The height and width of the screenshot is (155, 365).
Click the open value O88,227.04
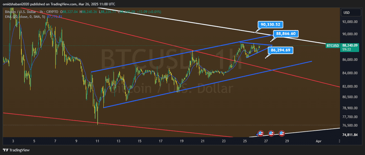pos(69,11)
